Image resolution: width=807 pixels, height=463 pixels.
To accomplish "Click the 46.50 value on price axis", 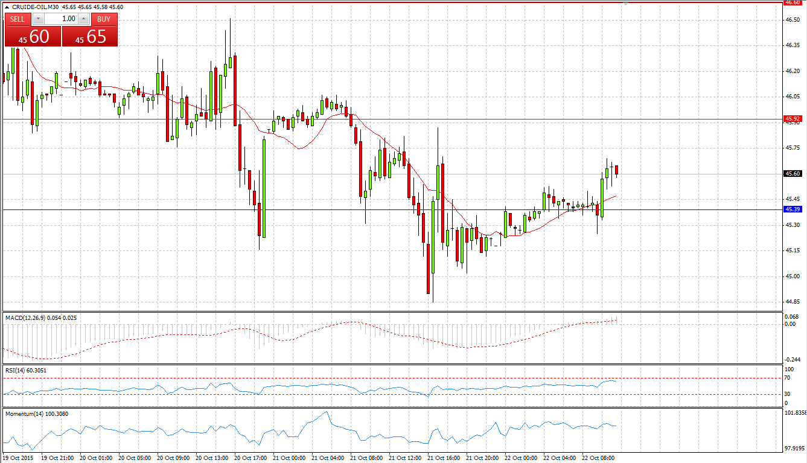I will (x=792, y=20).
